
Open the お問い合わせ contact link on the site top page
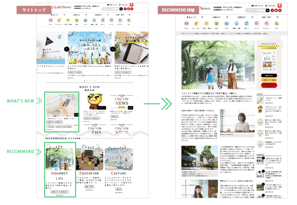(112, 5)
